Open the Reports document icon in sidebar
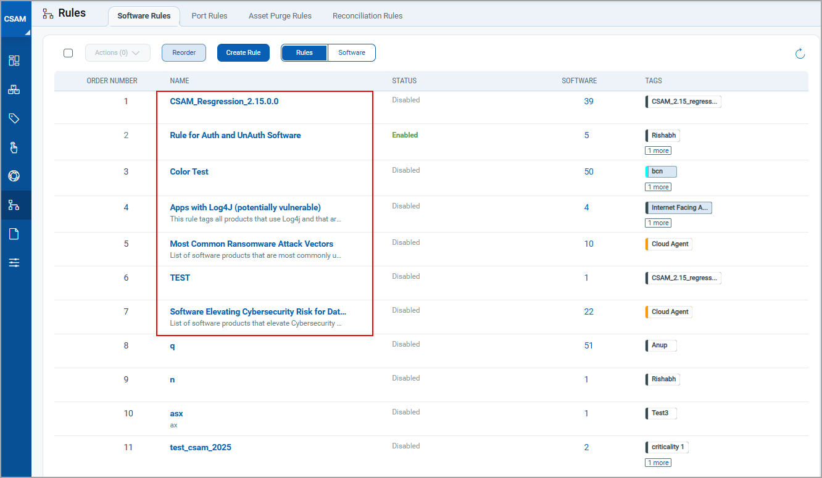This screenshot has width=822, height=478. (x=14, y=234)
